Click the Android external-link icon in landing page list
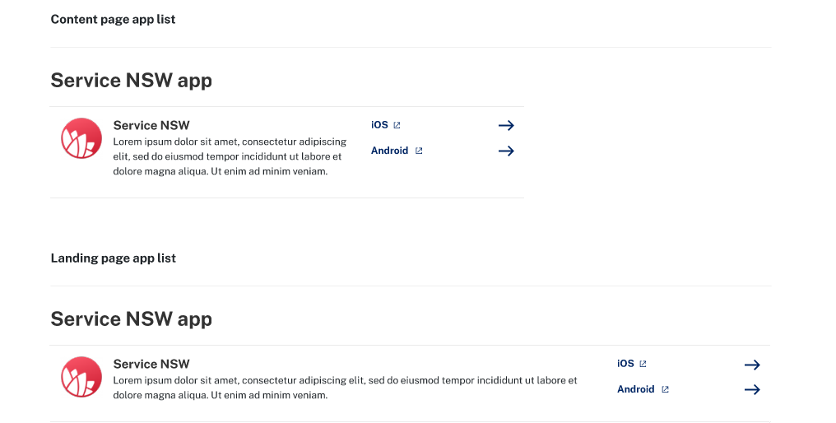Screen dimensions: 836x423 click(x=666, y=389)
